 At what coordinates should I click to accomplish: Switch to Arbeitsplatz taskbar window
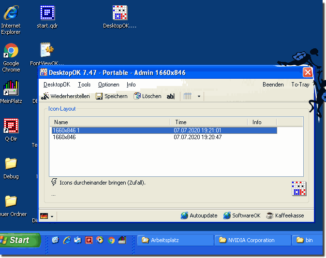tap(176, 240)
